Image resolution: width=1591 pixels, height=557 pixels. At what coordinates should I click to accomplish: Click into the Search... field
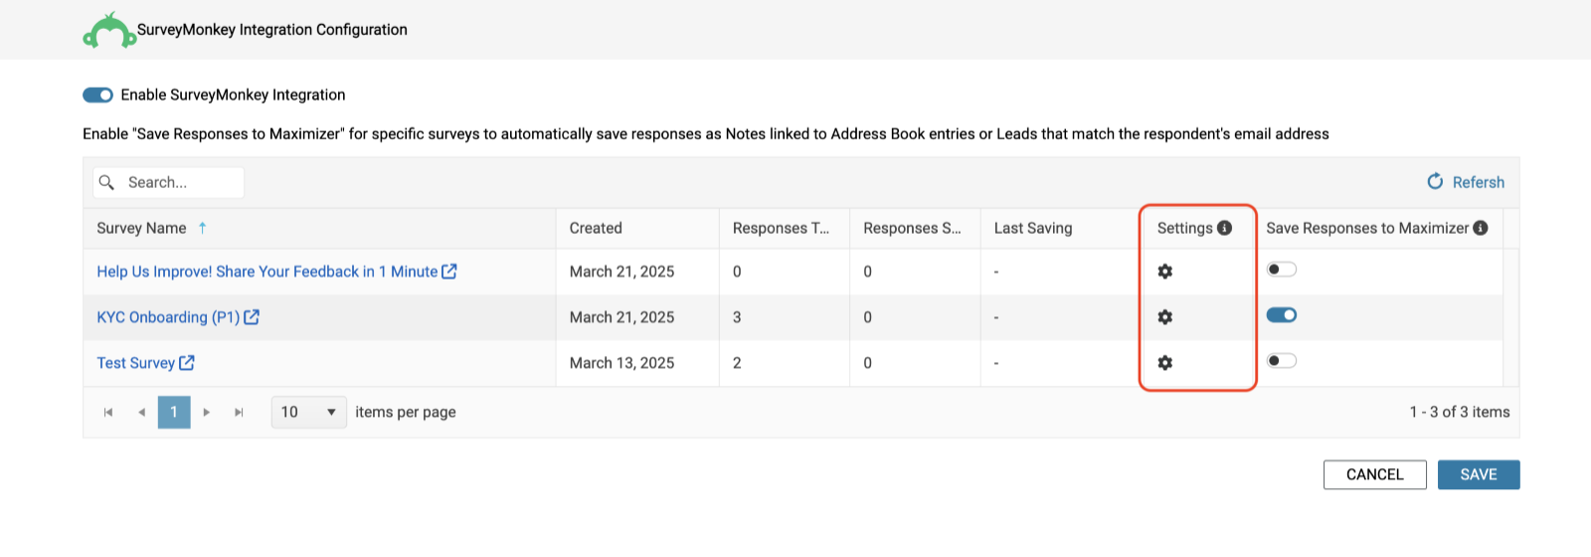coord(169,182)
